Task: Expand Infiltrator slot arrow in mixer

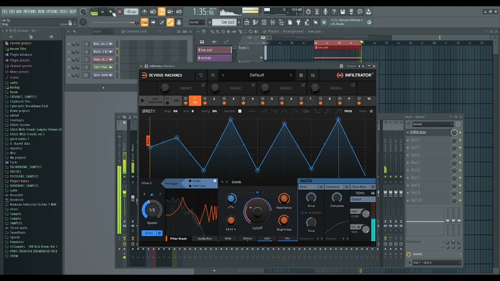Action: [408, 132]
